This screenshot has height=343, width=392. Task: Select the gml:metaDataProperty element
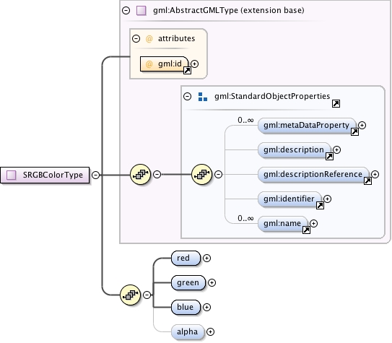click(x=307, y=125)
